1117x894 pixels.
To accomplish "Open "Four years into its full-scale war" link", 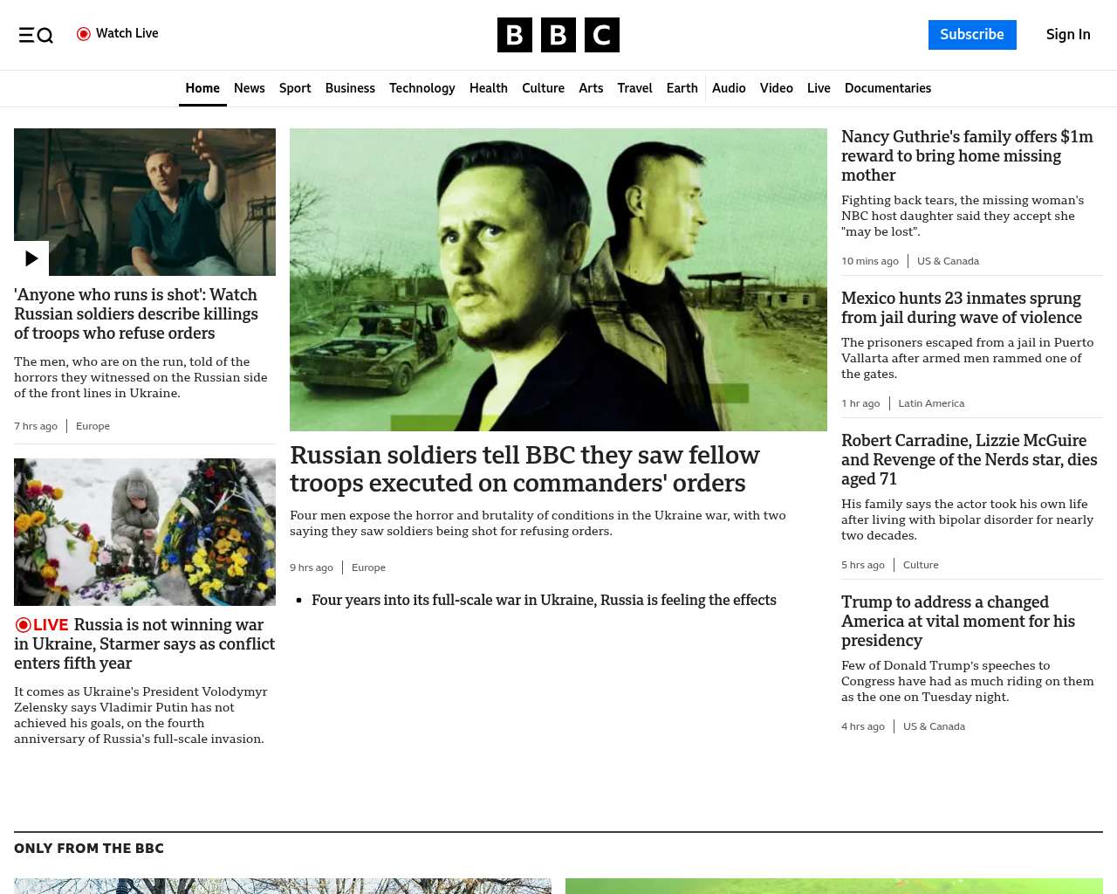I will (x=544, y=601).
